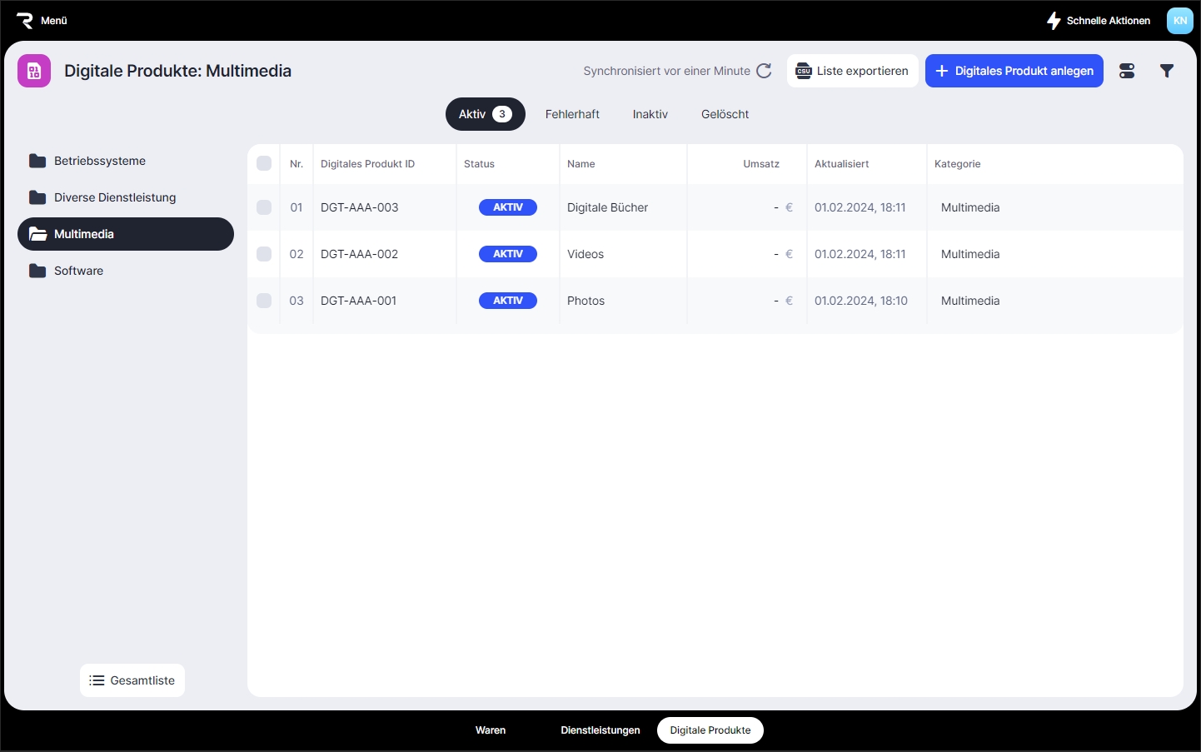
Task: Sort by the Umsatz column header
Action: pos(760,164)
